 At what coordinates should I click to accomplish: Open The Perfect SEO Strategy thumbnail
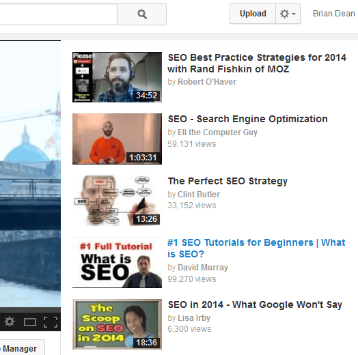[x=117, y=201]
